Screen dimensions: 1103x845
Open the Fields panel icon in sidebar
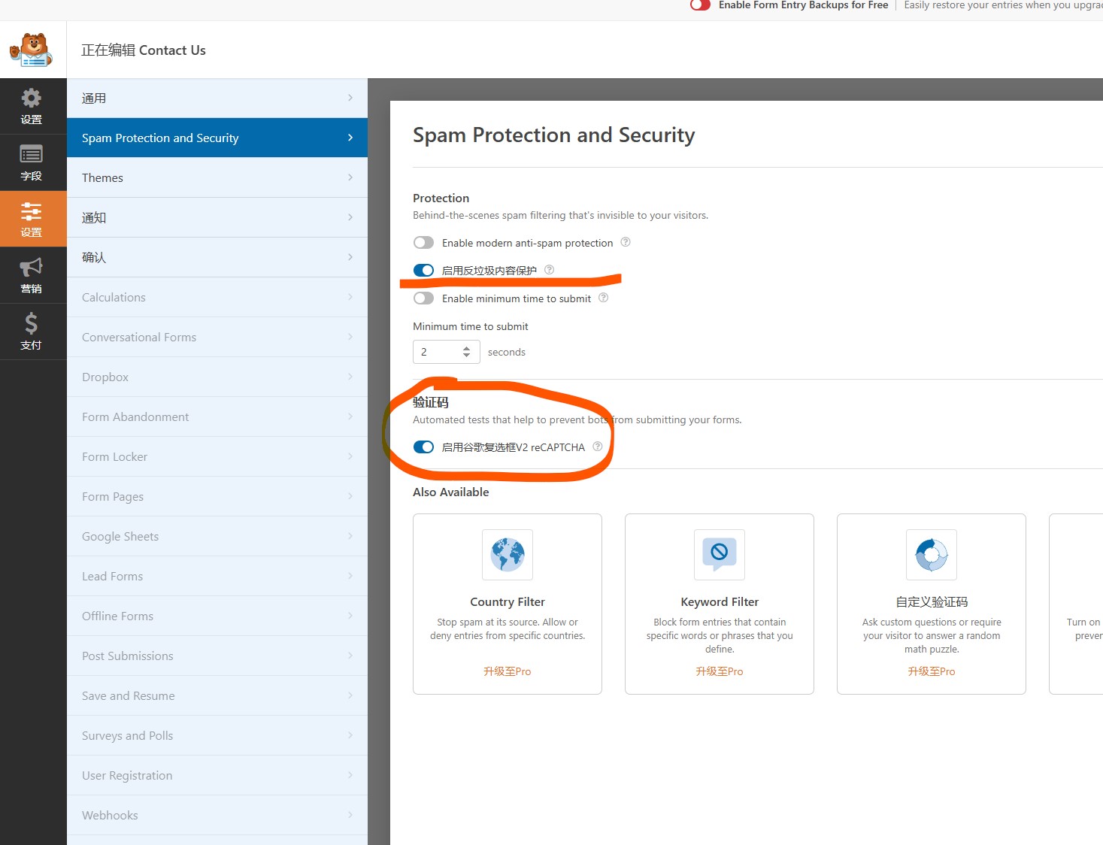pyautogui.click(x=32, y=162)
